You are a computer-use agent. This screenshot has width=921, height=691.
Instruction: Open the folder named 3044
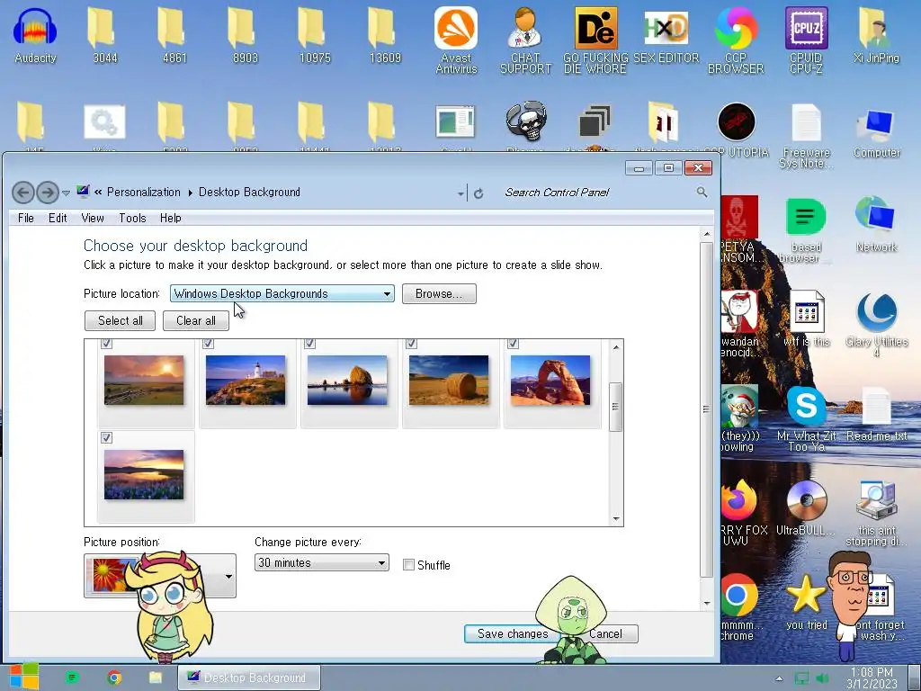[x=104, y=35]
